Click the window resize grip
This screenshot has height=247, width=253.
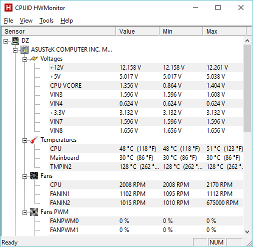249,243
